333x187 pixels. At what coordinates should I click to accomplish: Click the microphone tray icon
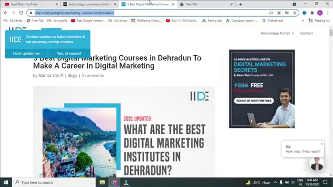tap(281, 182)
